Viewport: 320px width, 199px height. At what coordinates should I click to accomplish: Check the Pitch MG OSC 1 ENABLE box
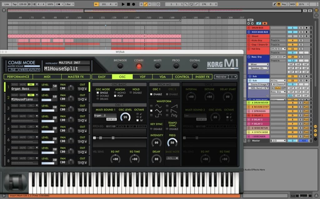pos(152,94)
